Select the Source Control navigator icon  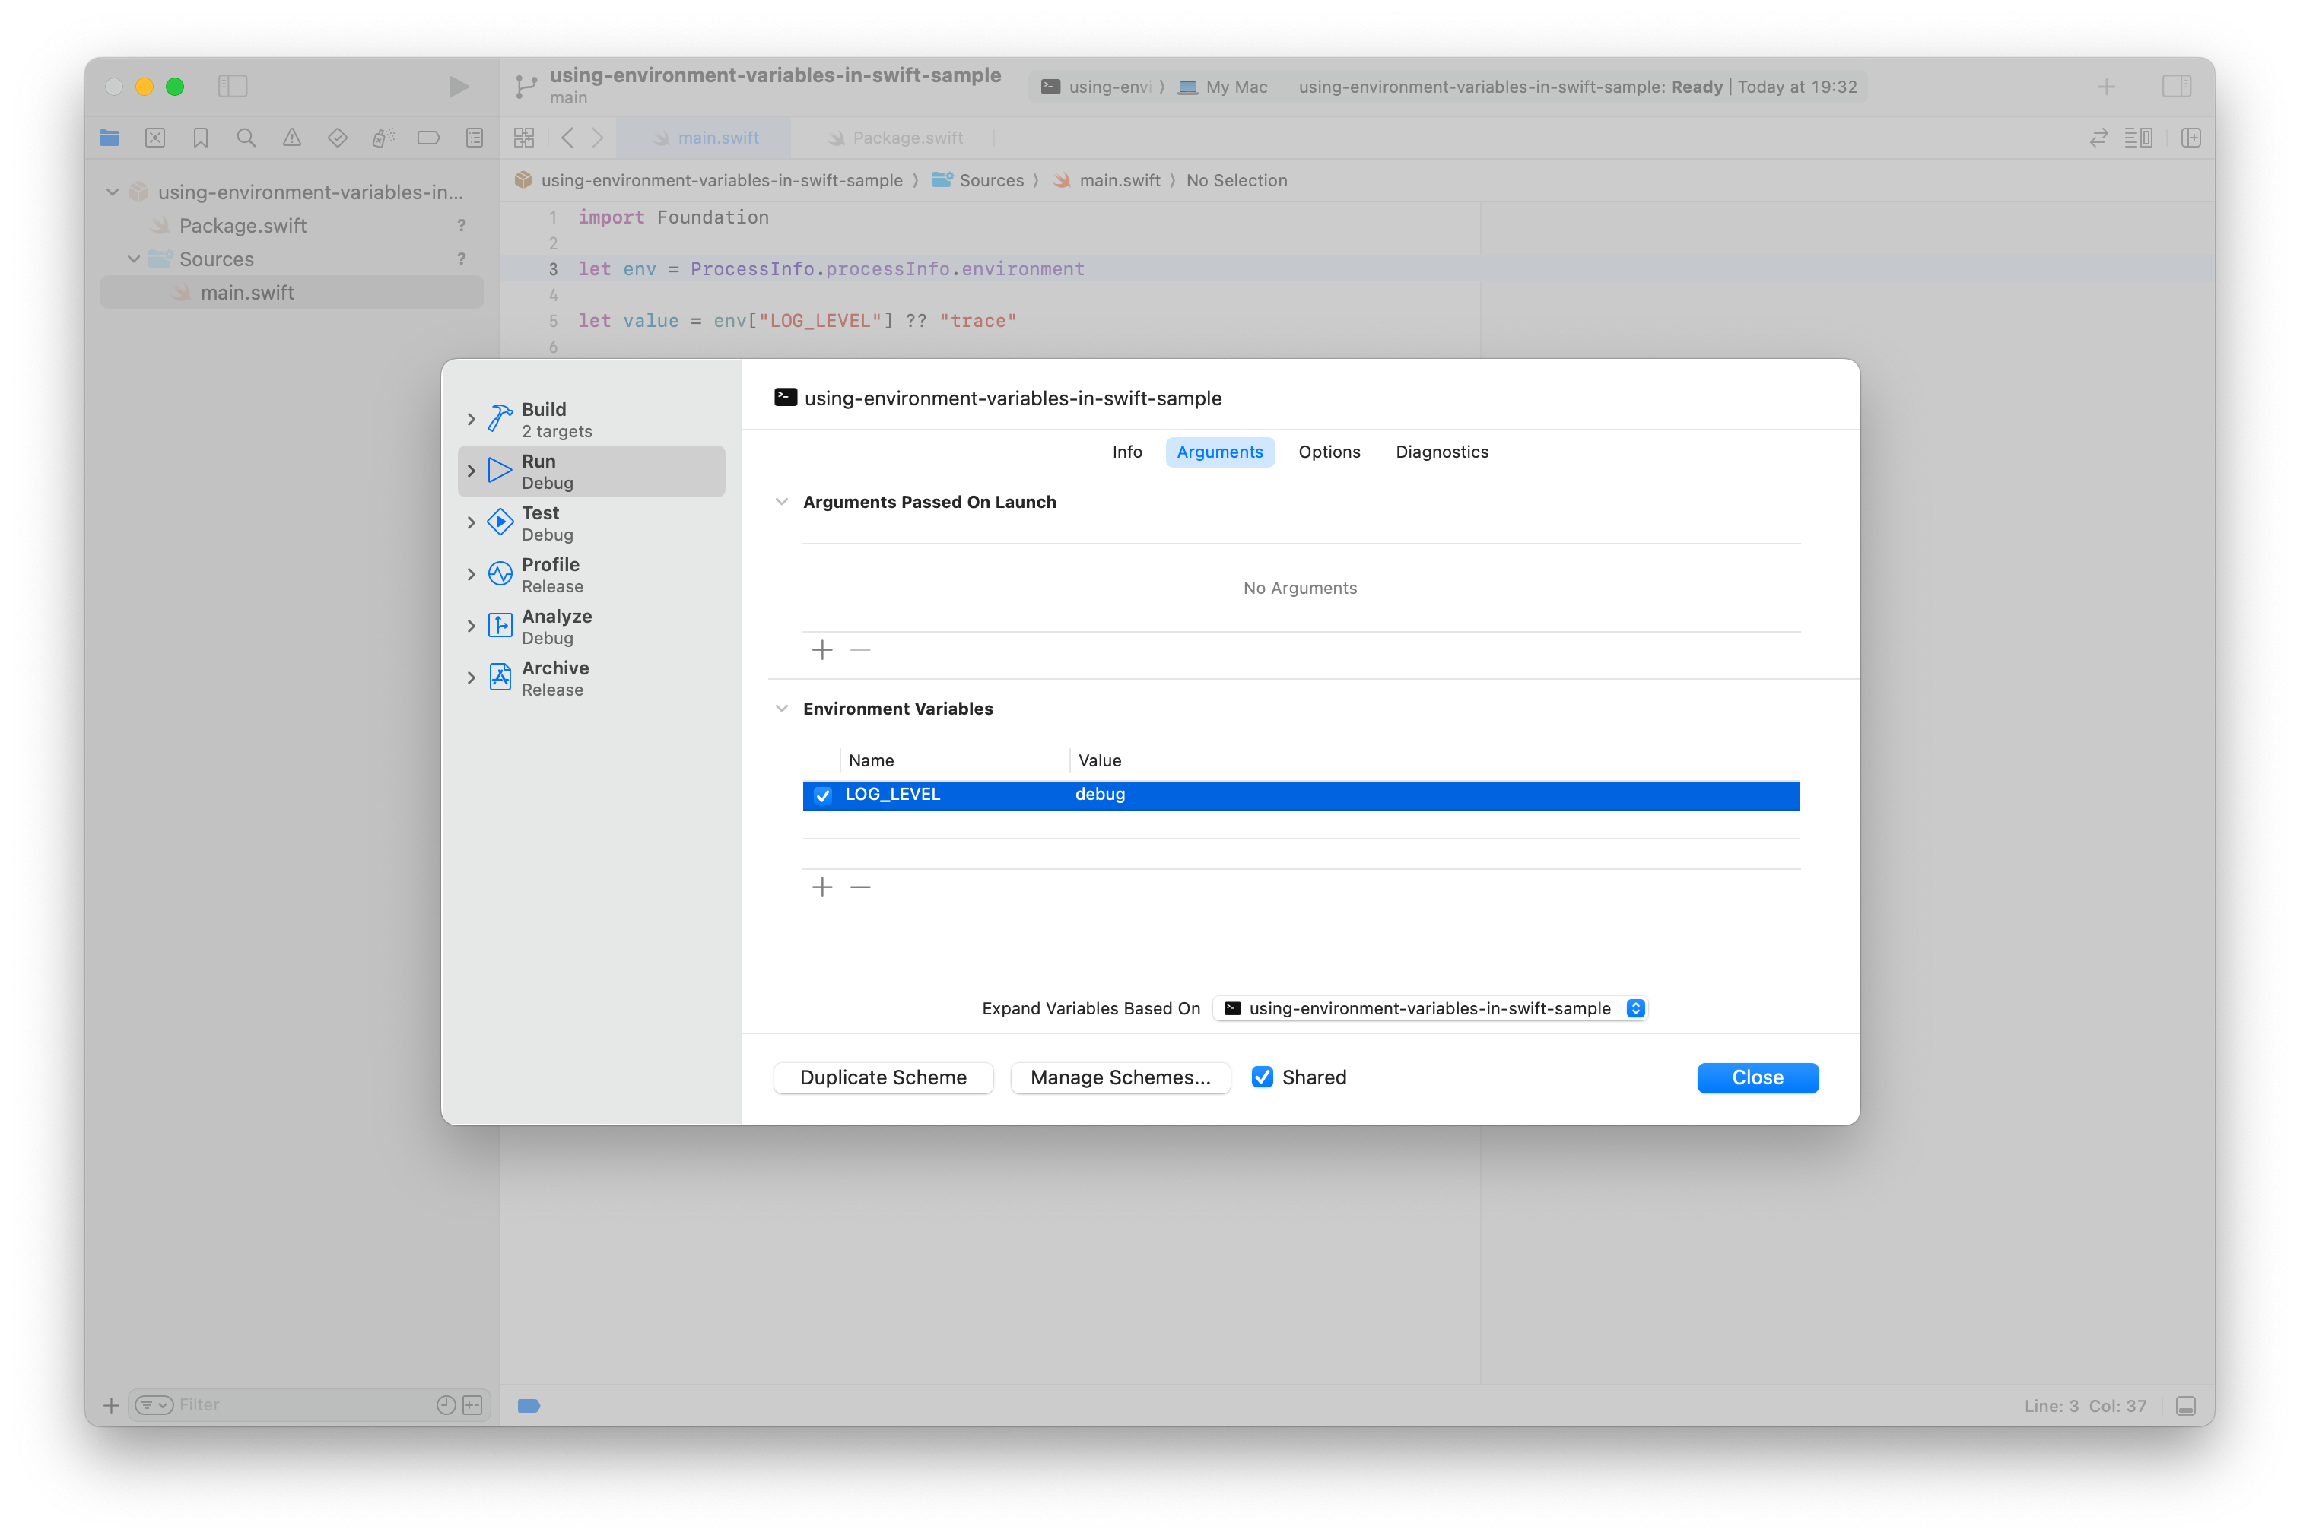pos(155,138)
